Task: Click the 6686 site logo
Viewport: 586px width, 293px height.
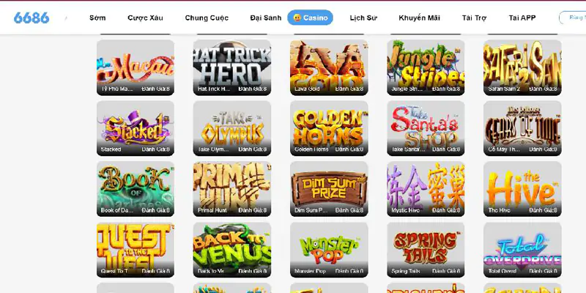Action: [x=31, y=18]
